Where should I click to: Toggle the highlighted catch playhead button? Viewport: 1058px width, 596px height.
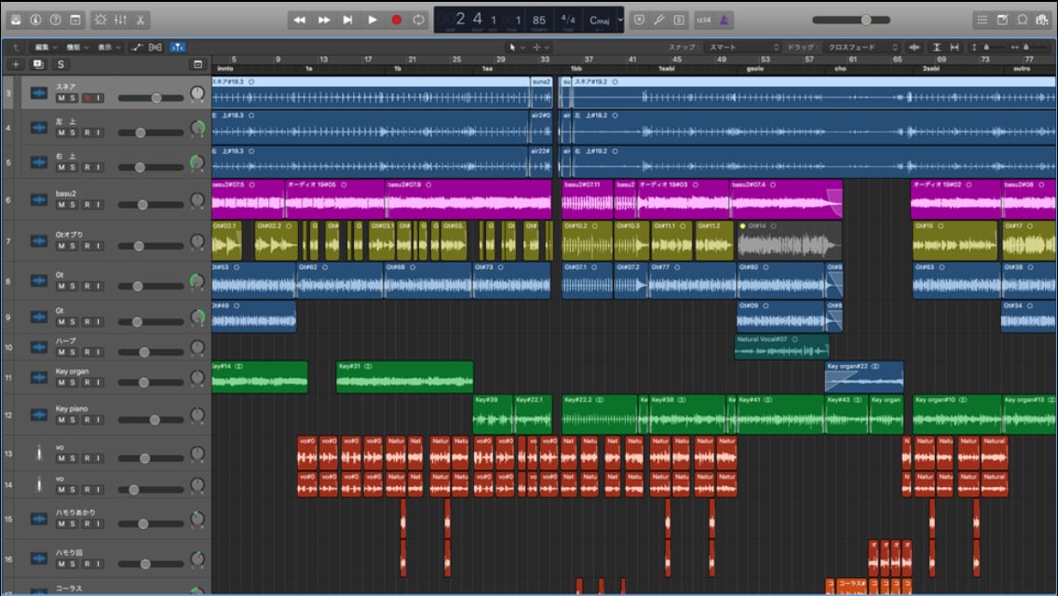click(178, 47)
